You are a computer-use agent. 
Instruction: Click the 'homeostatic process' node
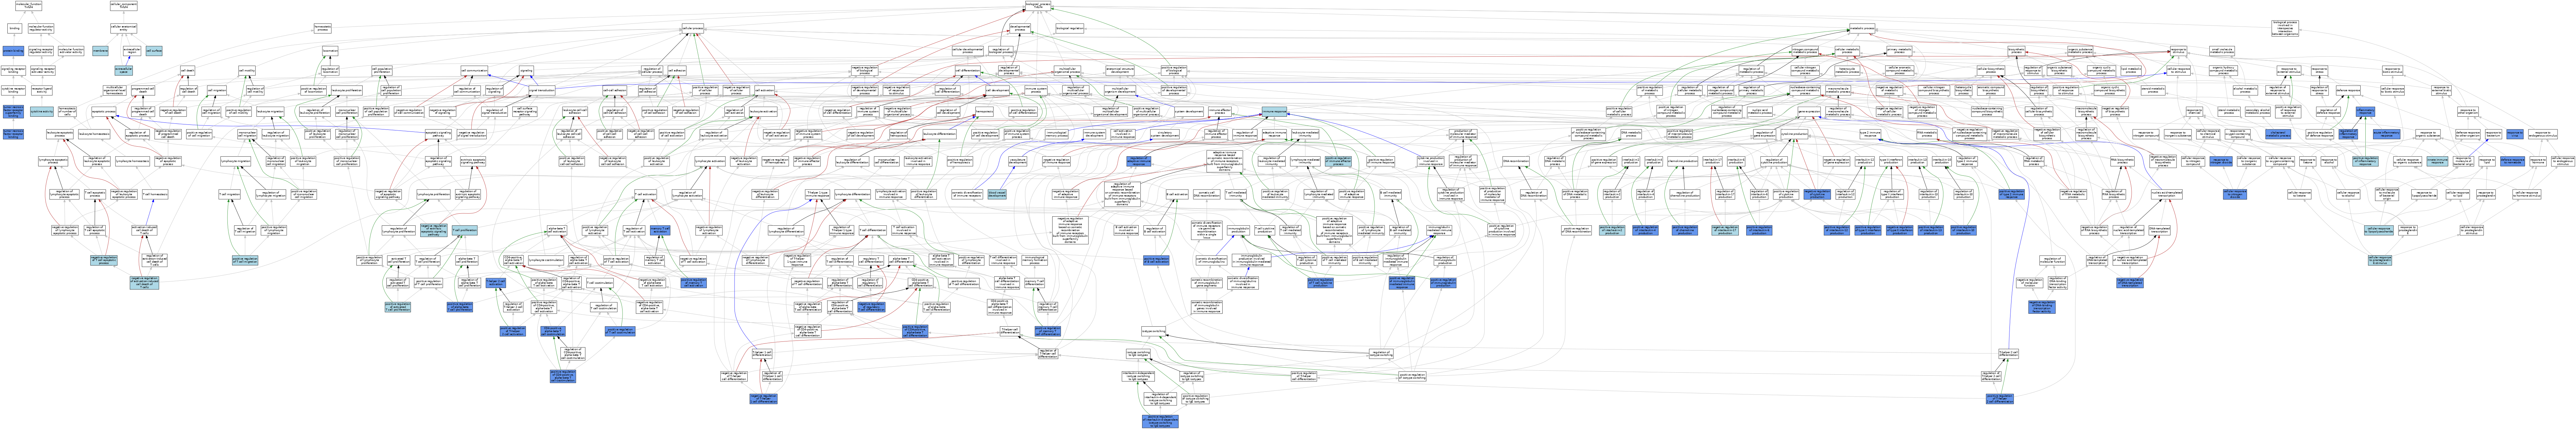(323, 28)
